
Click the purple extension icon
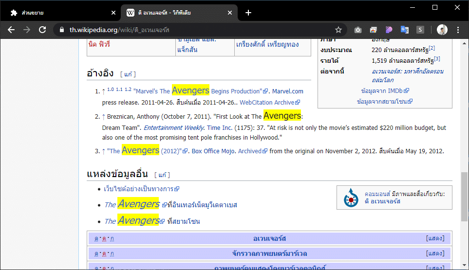(389, 30)
